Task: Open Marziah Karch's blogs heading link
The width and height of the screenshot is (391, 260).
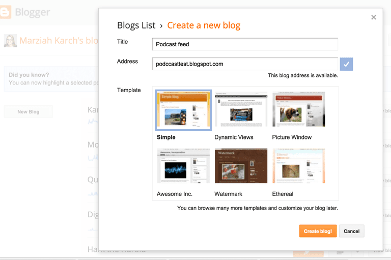Action: coord(59,41)
